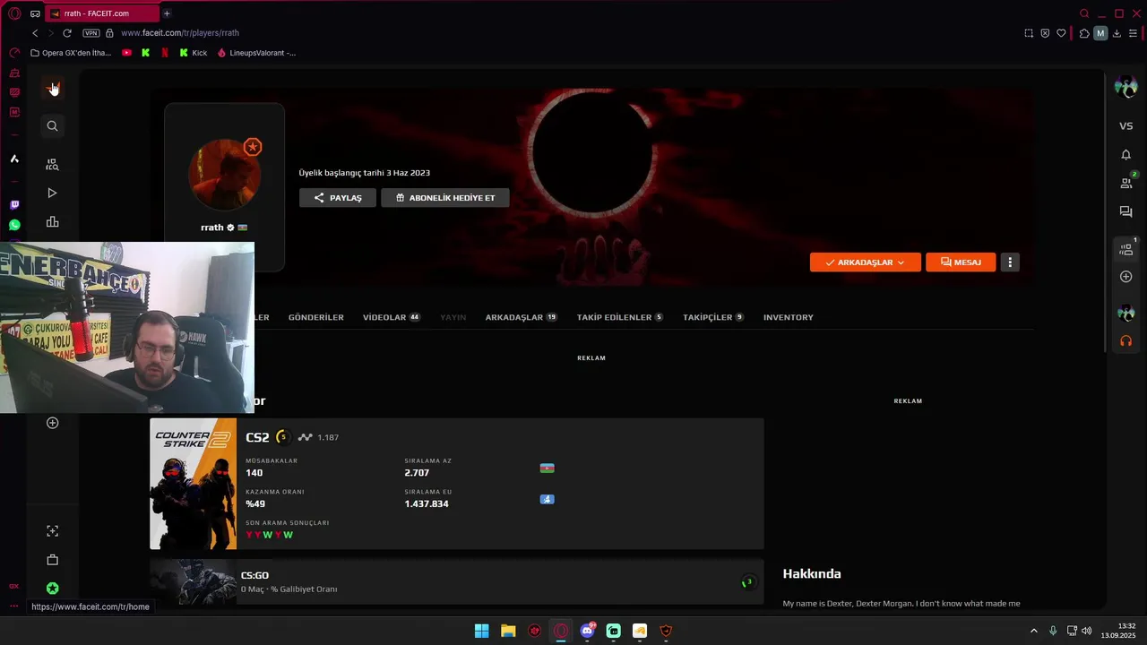The image size is (1147, 645).
Task: Click the green star badge icon
Action: point(52,589)
